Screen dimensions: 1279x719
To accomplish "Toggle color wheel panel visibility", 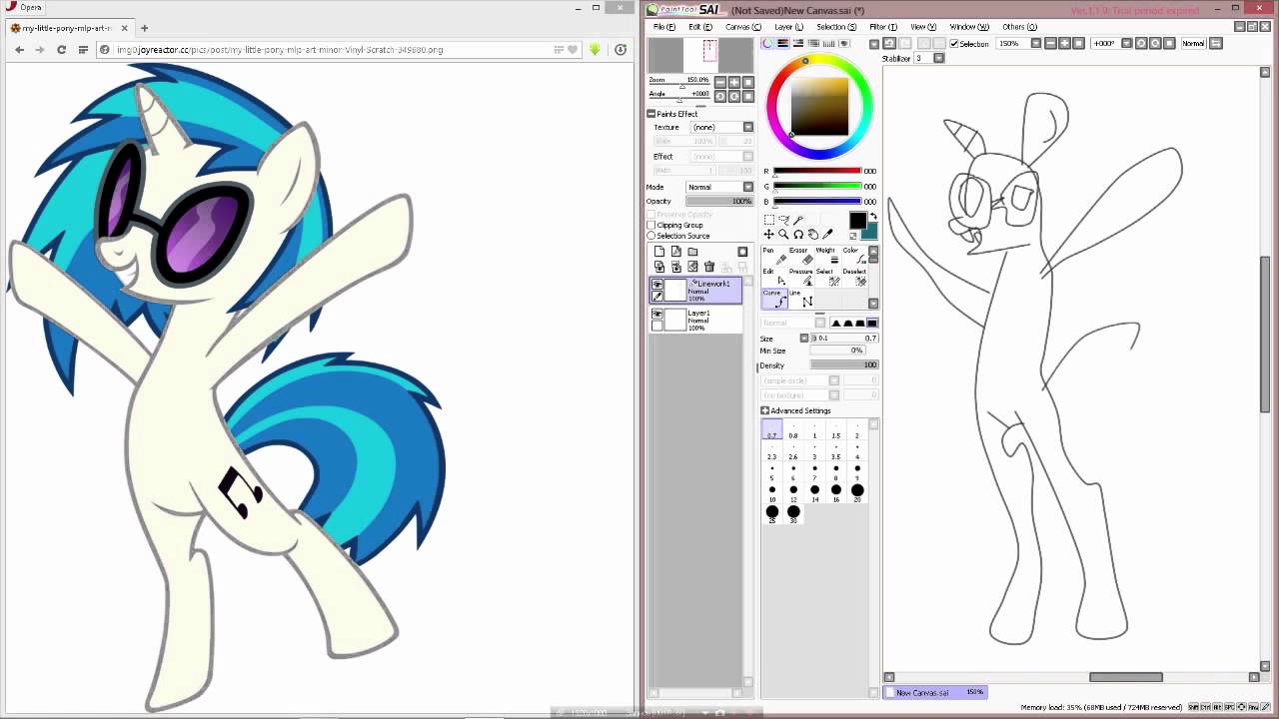I will pos(767,43).
